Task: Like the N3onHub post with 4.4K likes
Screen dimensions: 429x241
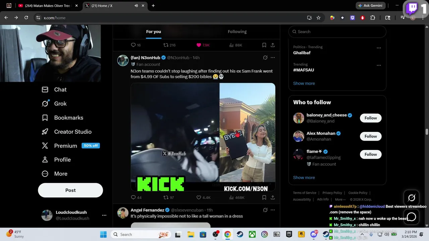Action: (203, 197)
